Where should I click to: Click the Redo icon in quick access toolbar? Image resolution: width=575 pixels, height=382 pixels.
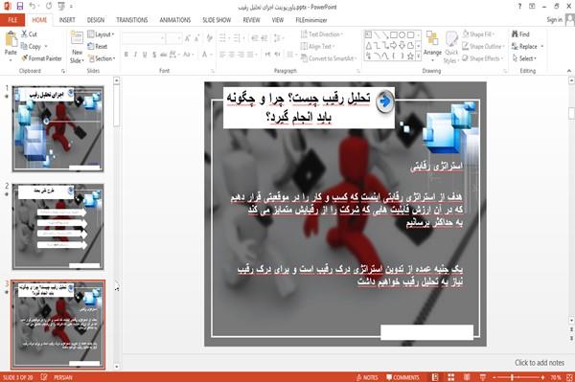[49, 7]
